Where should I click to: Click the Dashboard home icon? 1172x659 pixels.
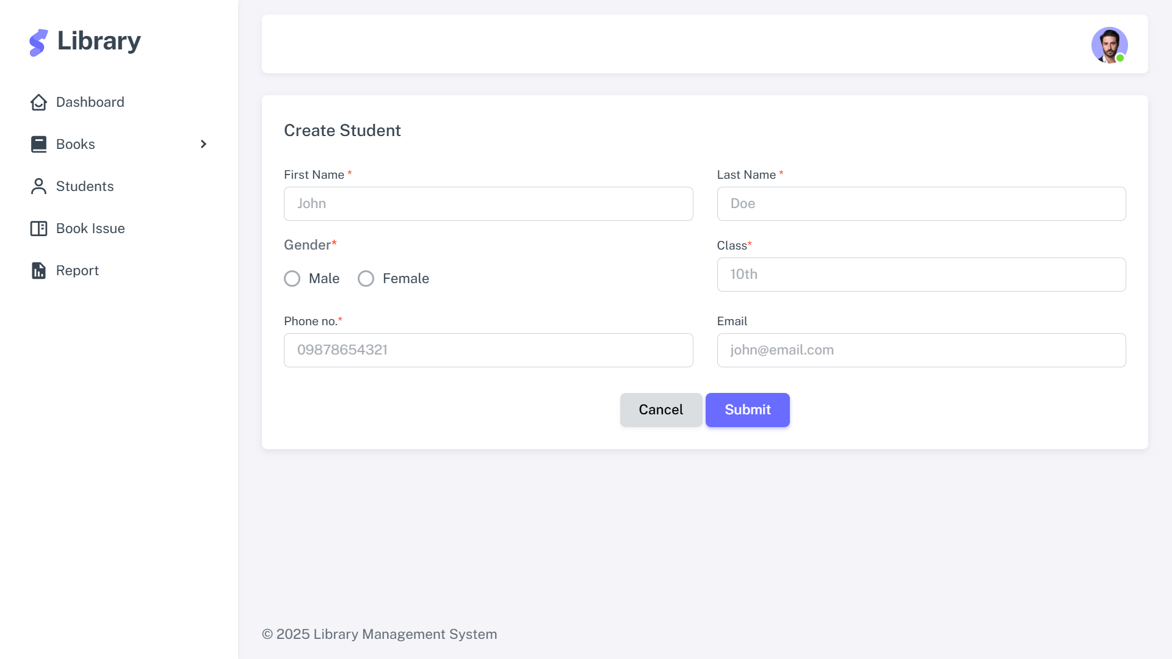click(x=38, y=103)
